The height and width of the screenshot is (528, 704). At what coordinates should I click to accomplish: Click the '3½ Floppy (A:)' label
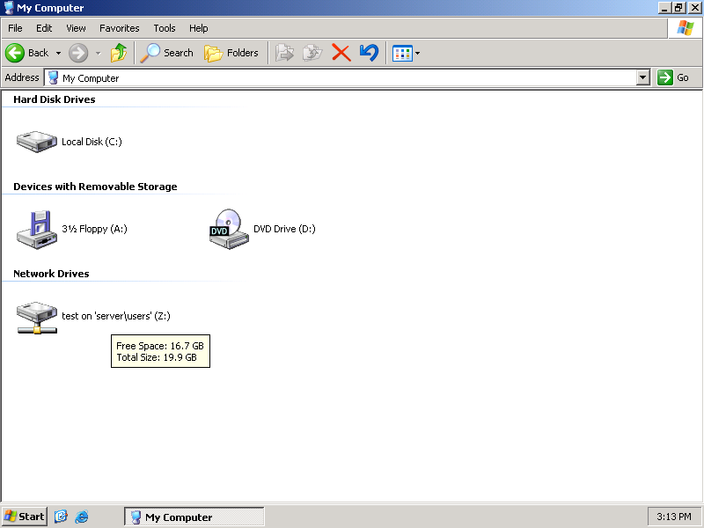coord(94,229)
